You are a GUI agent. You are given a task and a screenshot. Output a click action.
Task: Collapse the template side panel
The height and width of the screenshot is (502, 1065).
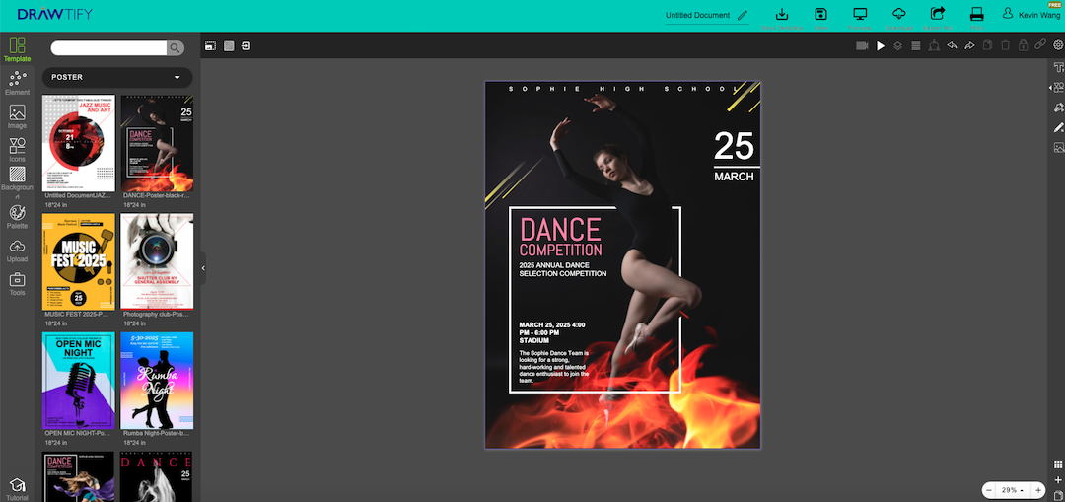(x=203, y=268)
